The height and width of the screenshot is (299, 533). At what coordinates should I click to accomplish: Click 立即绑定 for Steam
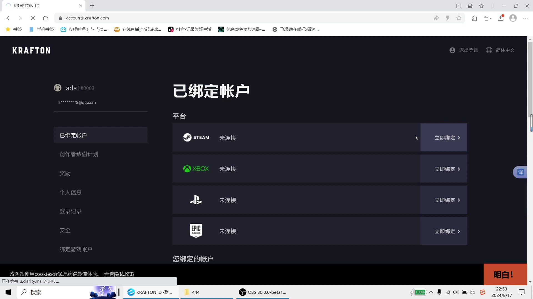444,137
